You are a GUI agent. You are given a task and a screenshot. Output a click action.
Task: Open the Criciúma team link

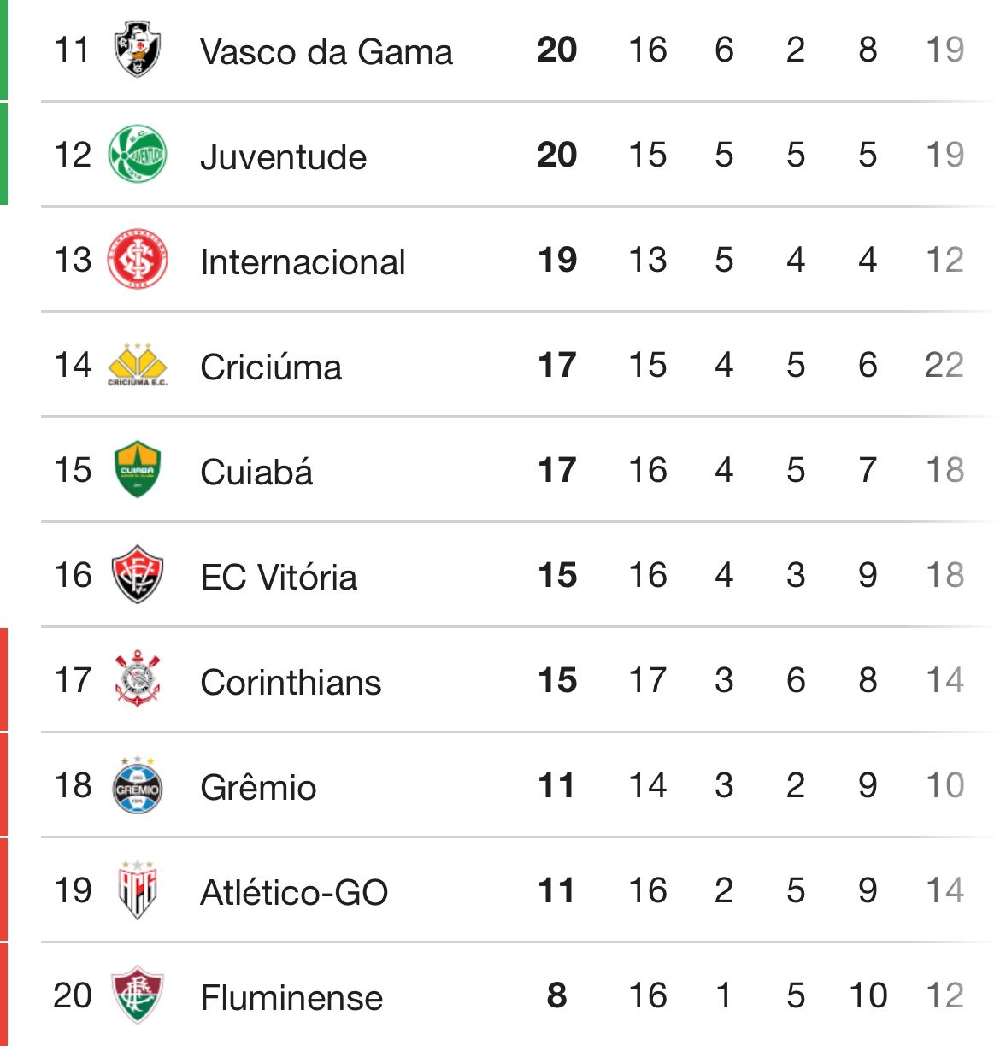click(x=271, y=367)
